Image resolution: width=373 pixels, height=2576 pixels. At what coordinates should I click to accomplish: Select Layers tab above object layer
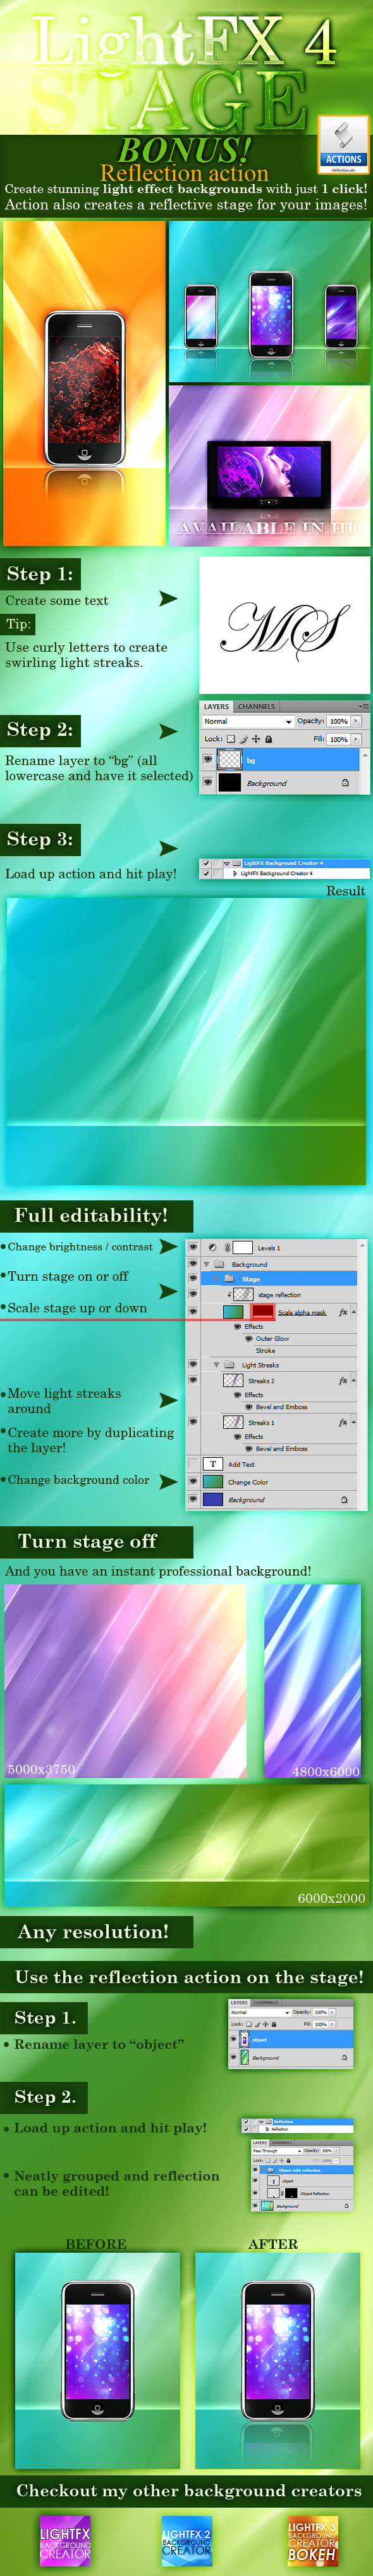click(x=239, y=2003)
